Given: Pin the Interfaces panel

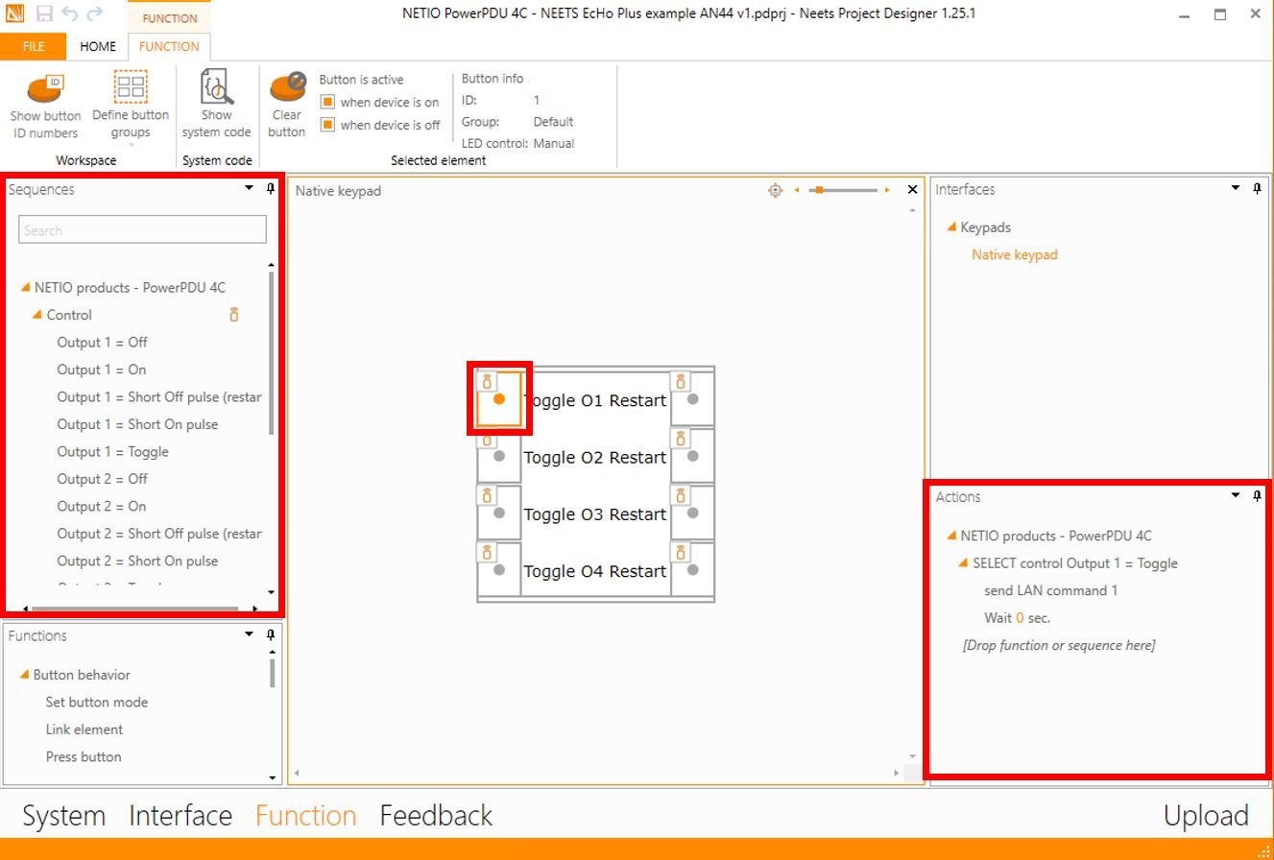Looking at the screenshot, I should 1258,188.
